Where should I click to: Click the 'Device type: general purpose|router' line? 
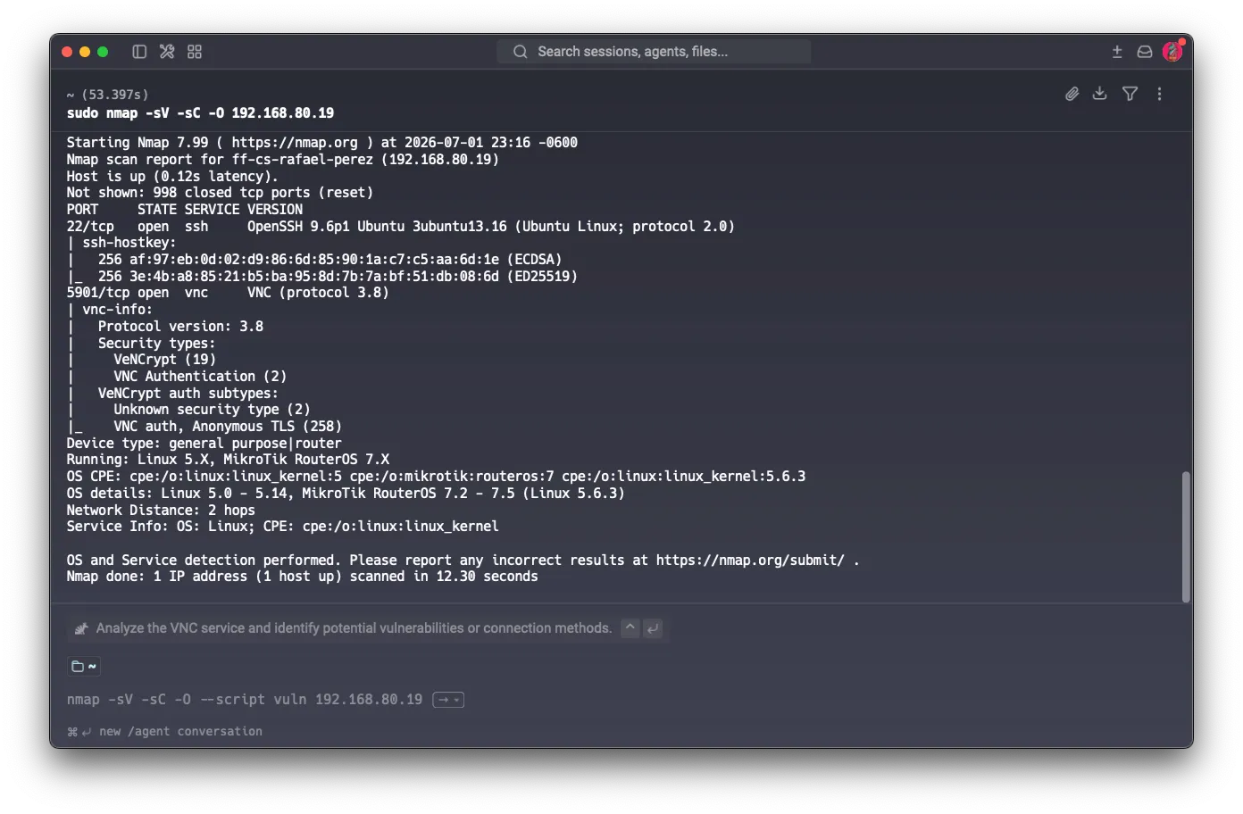pos(204,444)
